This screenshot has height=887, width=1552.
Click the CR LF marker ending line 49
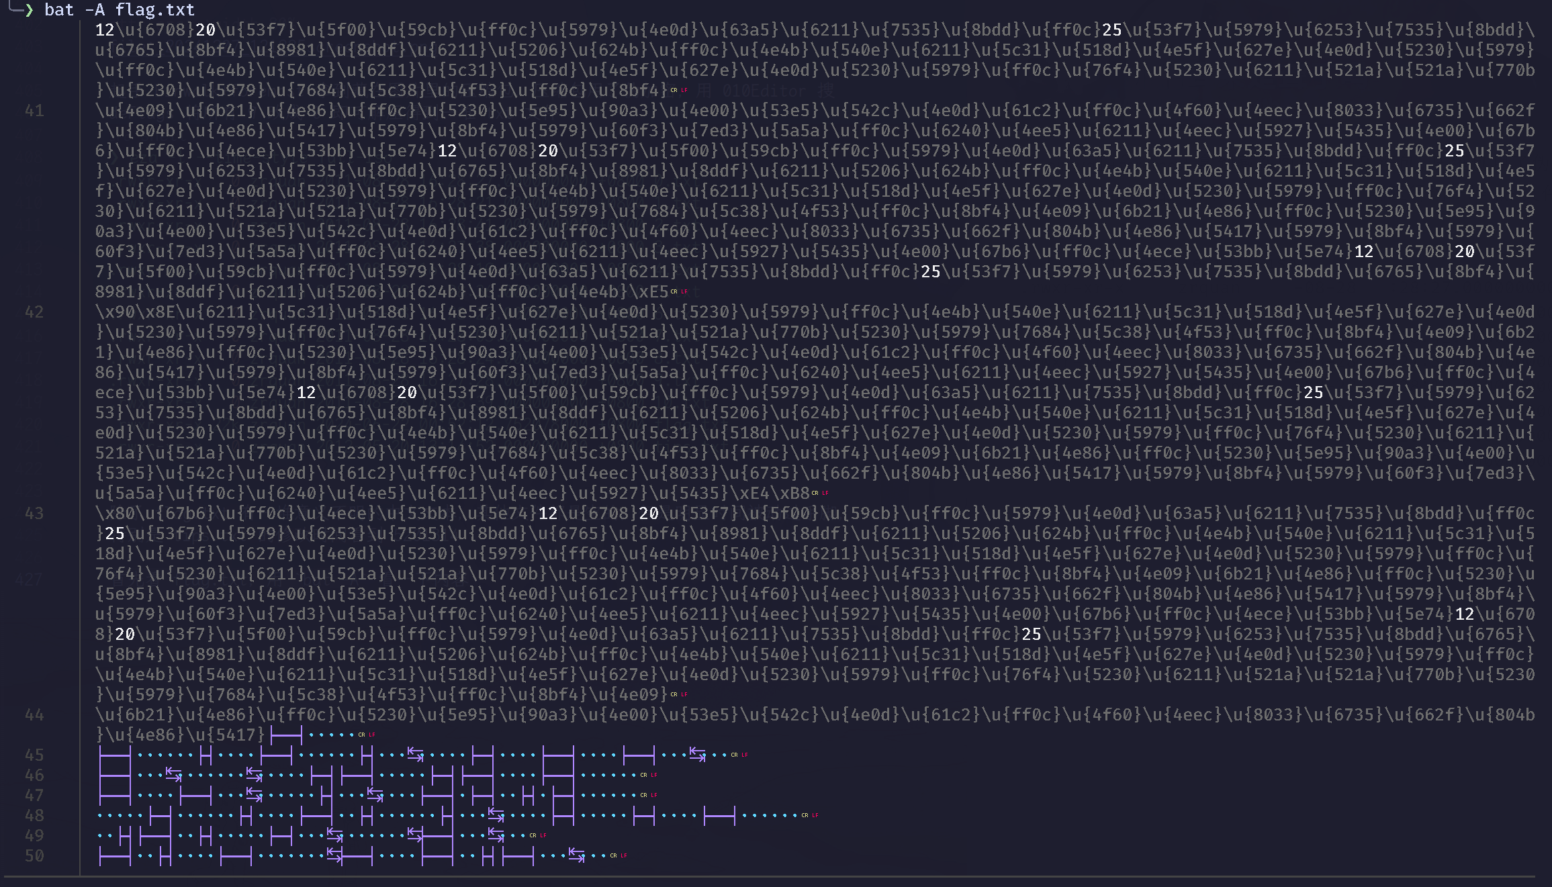(x=538, y=835)
